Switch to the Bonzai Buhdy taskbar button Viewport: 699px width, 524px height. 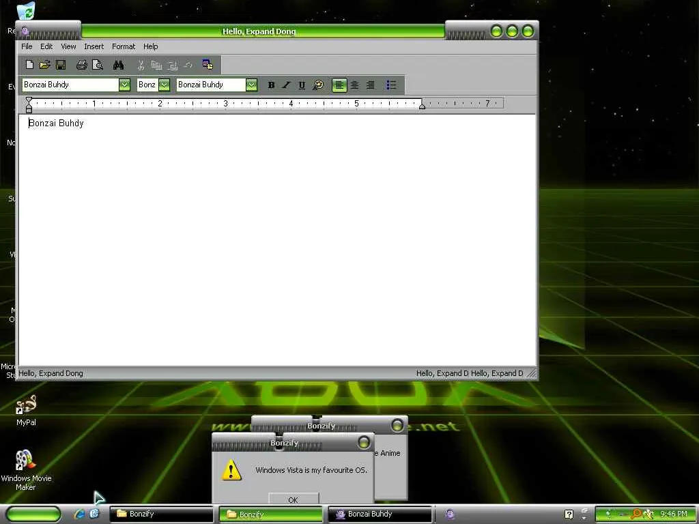tap(380, 514)
